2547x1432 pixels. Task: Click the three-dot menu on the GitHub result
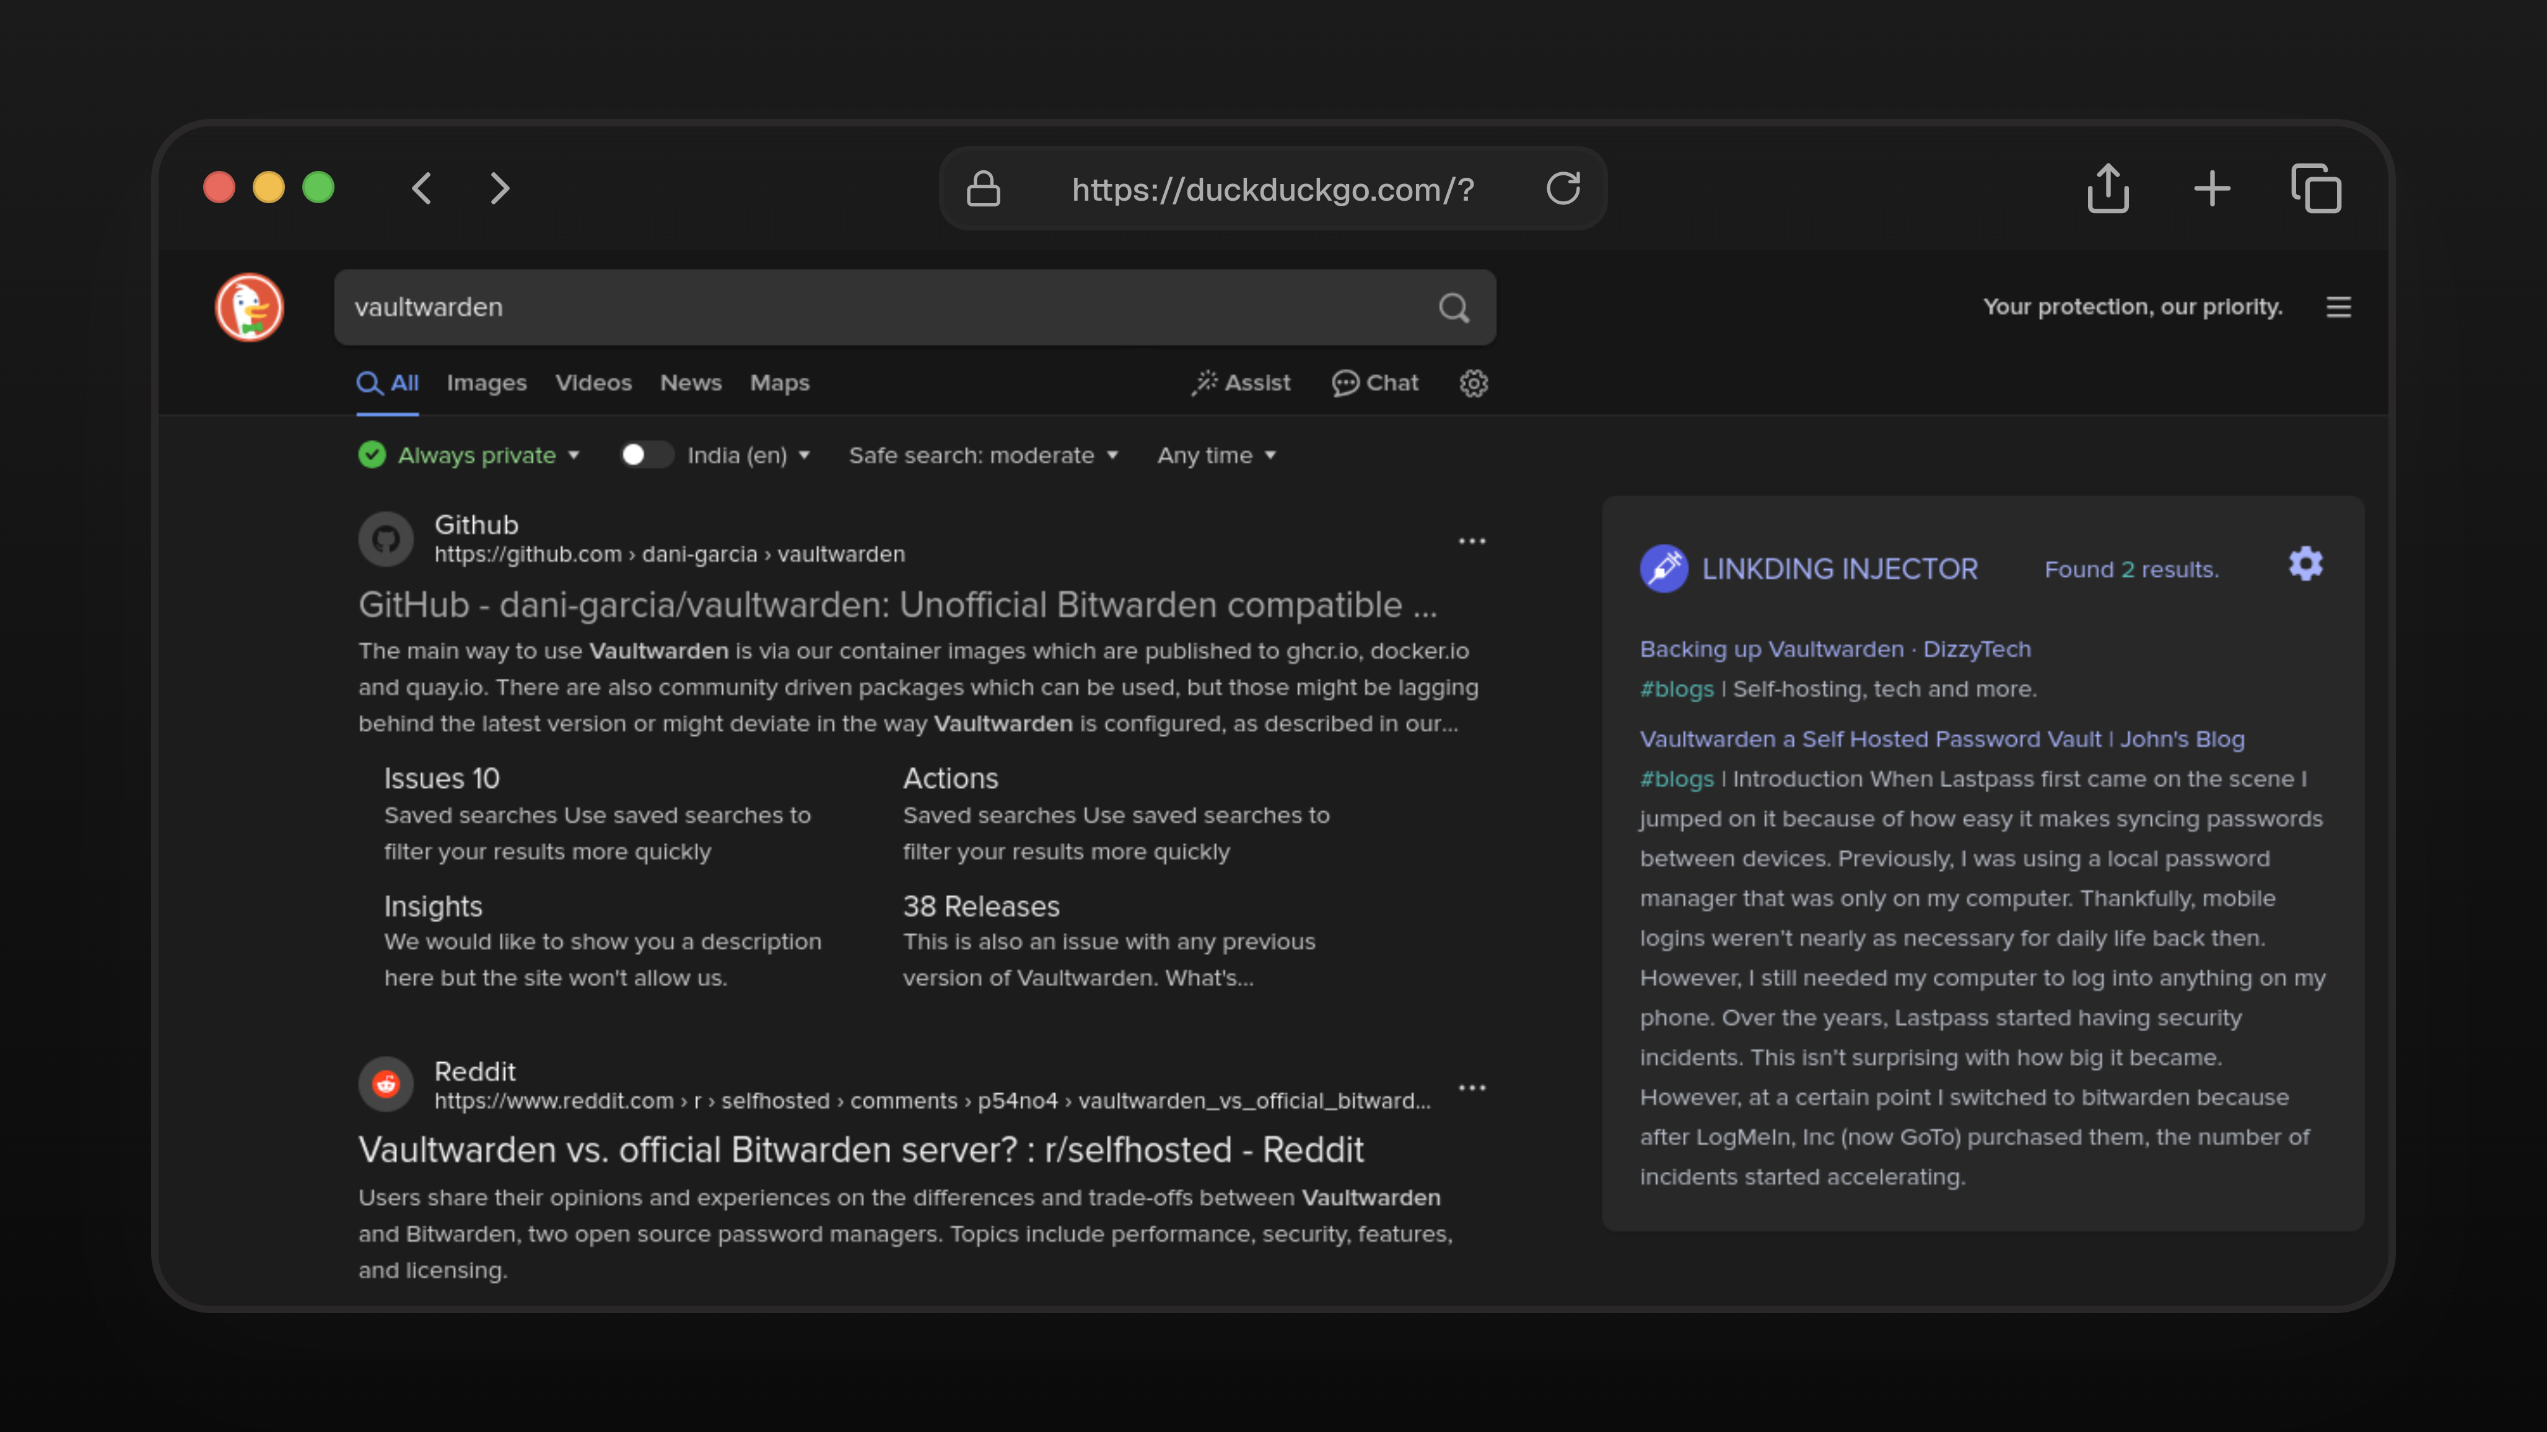[1472, 540]
